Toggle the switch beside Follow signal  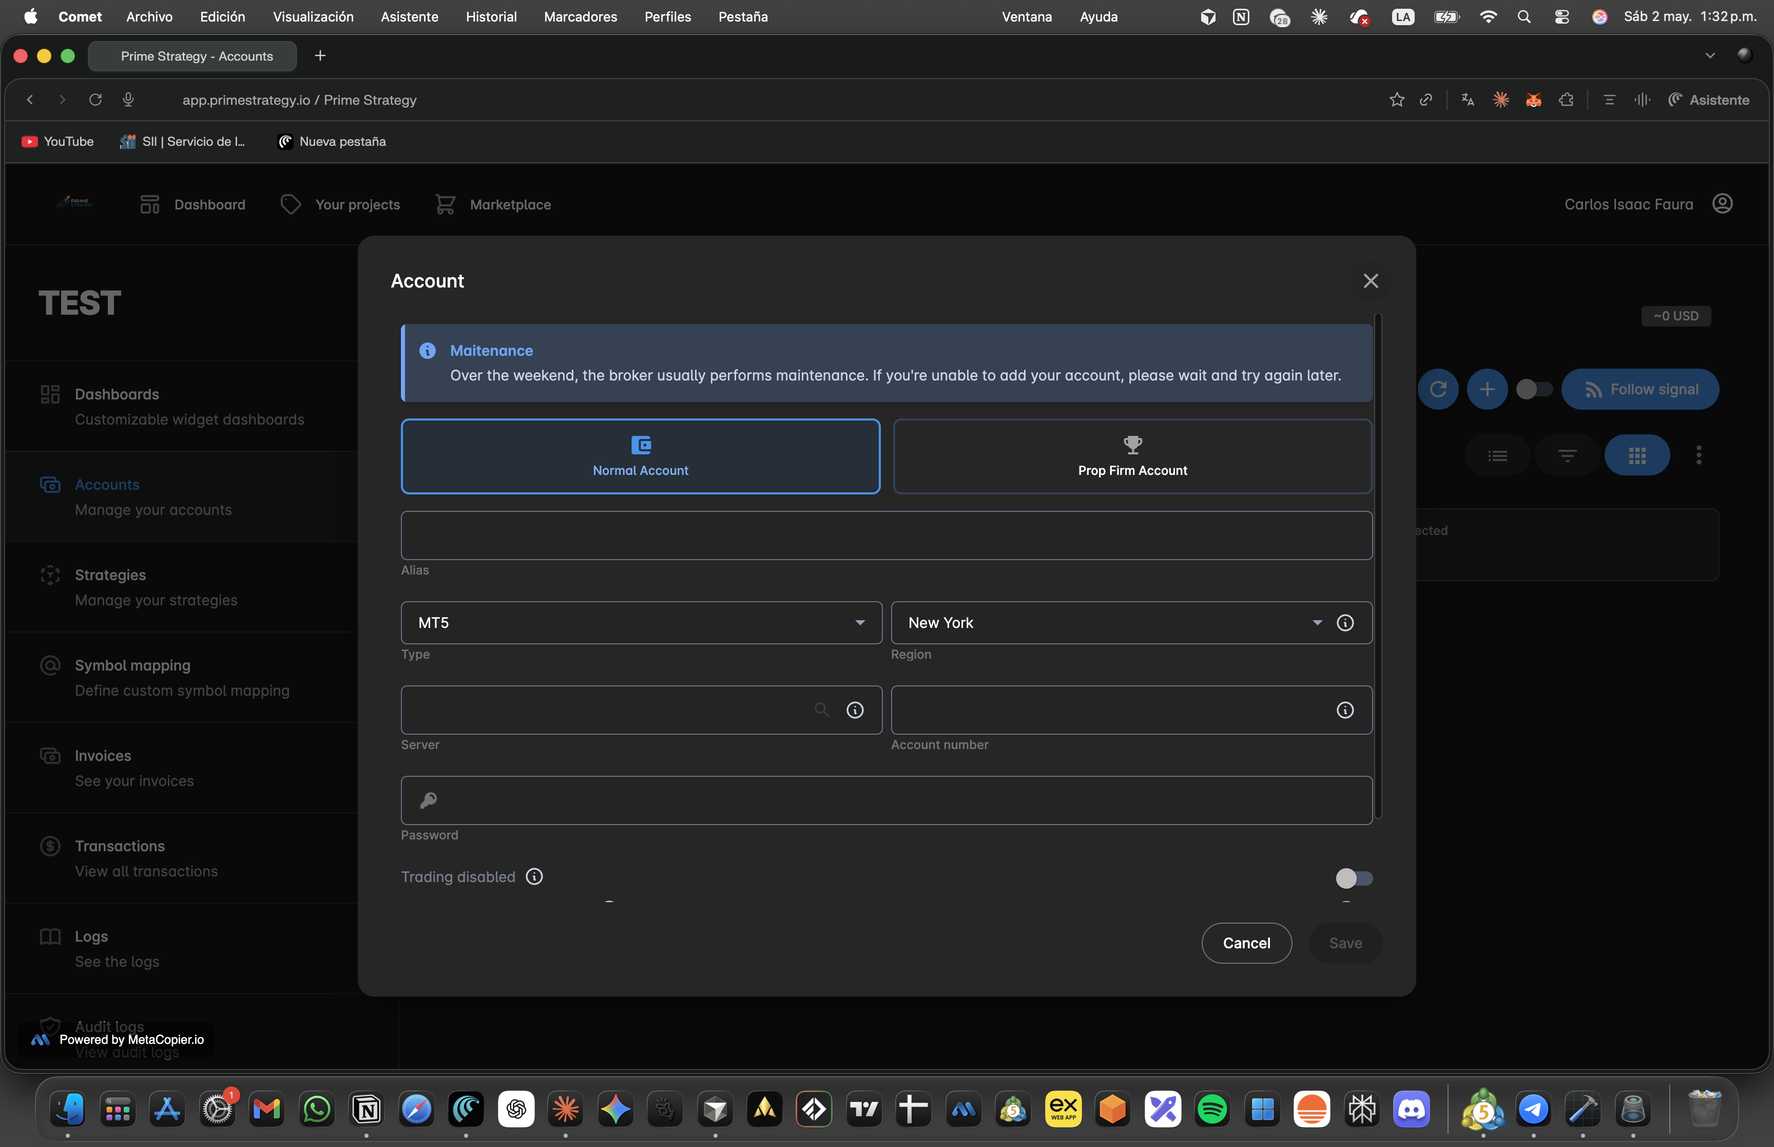pyautogui.click(x=1534, y=389)
